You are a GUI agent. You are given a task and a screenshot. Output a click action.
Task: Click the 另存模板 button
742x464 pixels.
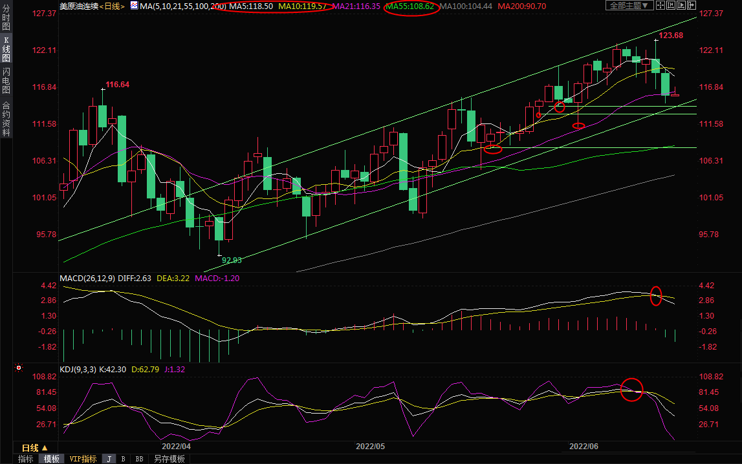pyautogui.click(x=169, y=459)
